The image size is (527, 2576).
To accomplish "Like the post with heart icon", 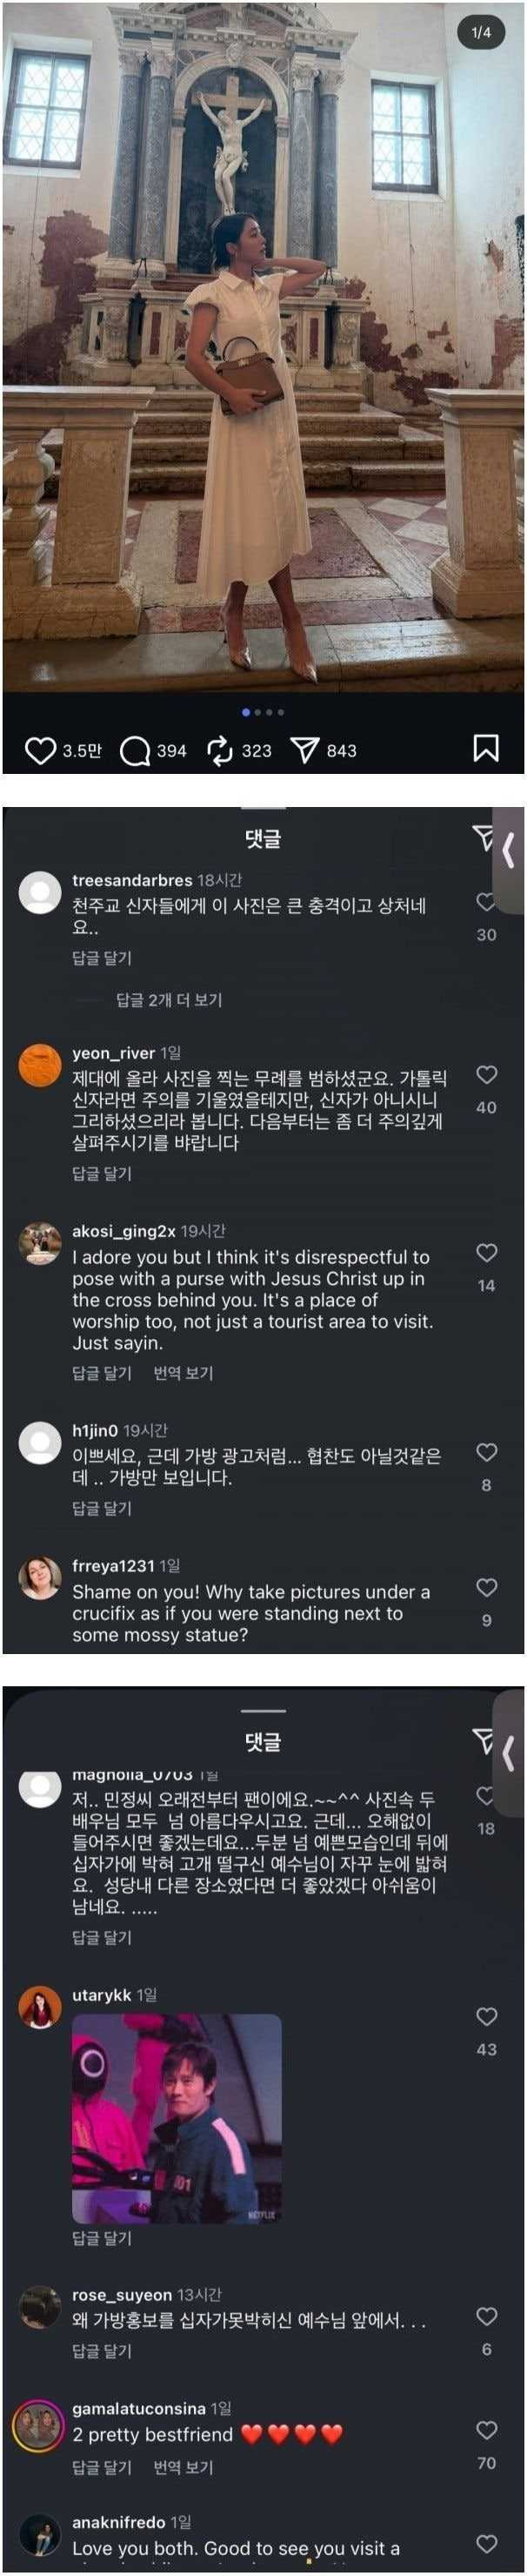I will point(39,750).
